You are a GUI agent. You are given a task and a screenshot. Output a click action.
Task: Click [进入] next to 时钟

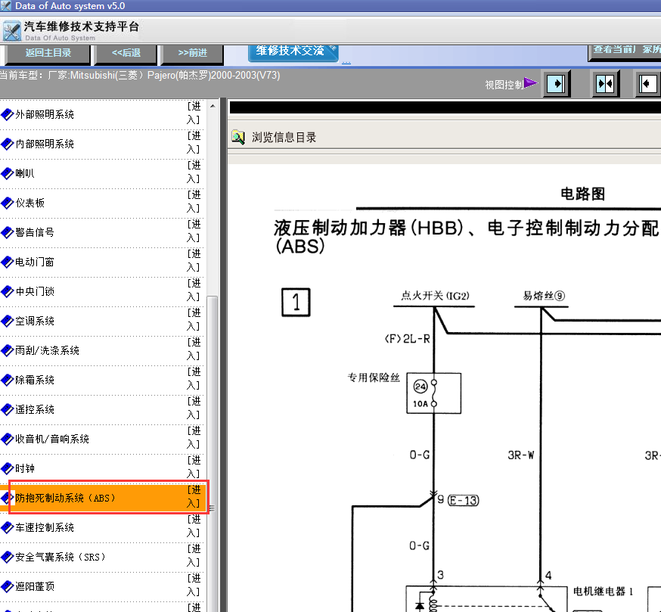click(194, 468)
